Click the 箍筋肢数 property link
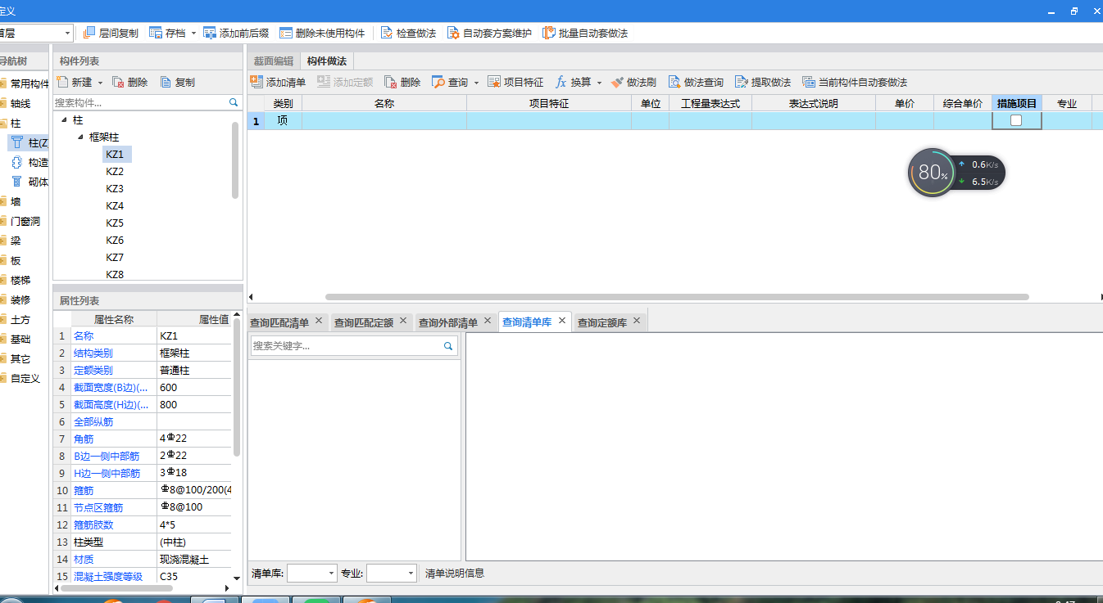The height and width of the screenshot is (603, 1103). (93, 524)
